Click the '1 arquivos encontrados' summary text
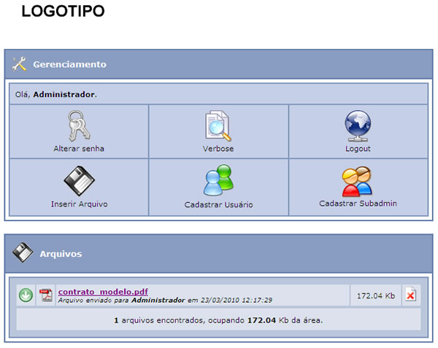This screenshot has height=348, width=438. tap(218, 320)
